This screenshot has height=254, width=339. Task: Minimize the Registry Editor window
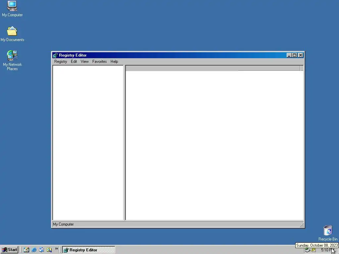[289, 55]
